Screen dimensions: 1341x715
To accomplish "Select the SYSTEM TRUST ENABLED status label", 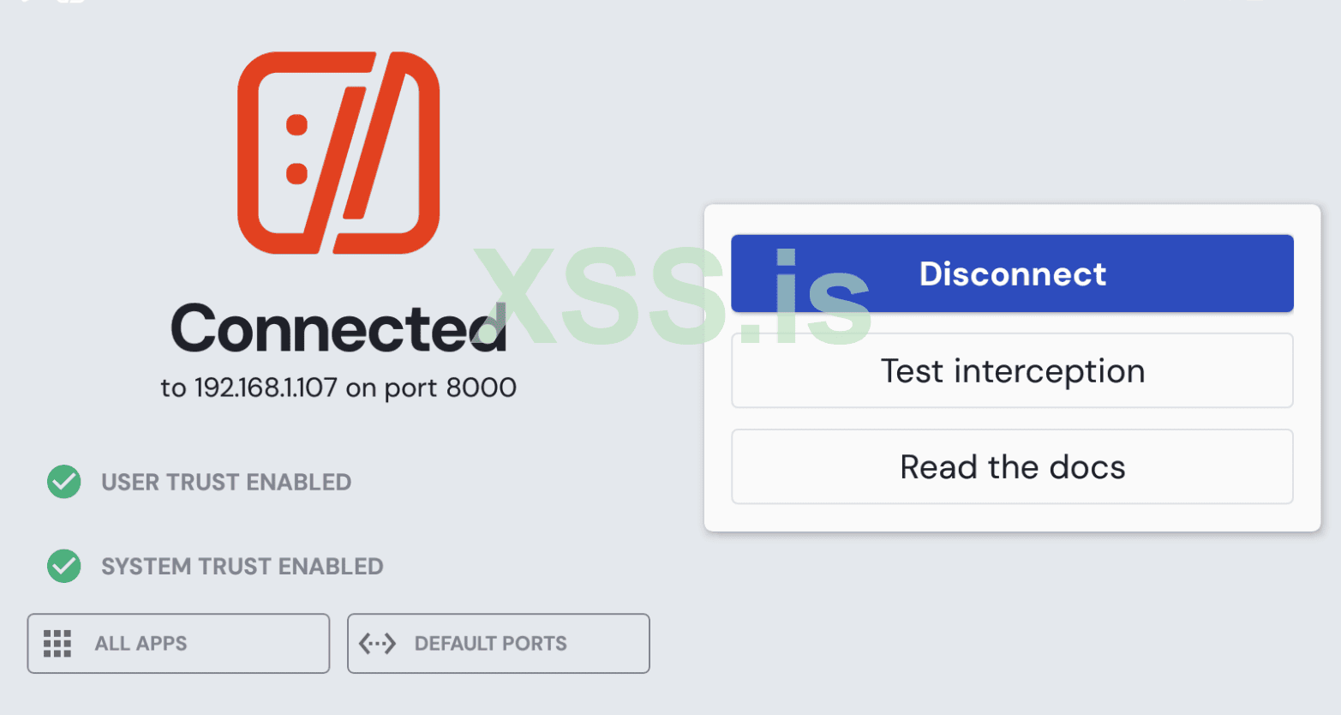I will tap(242, 566).
